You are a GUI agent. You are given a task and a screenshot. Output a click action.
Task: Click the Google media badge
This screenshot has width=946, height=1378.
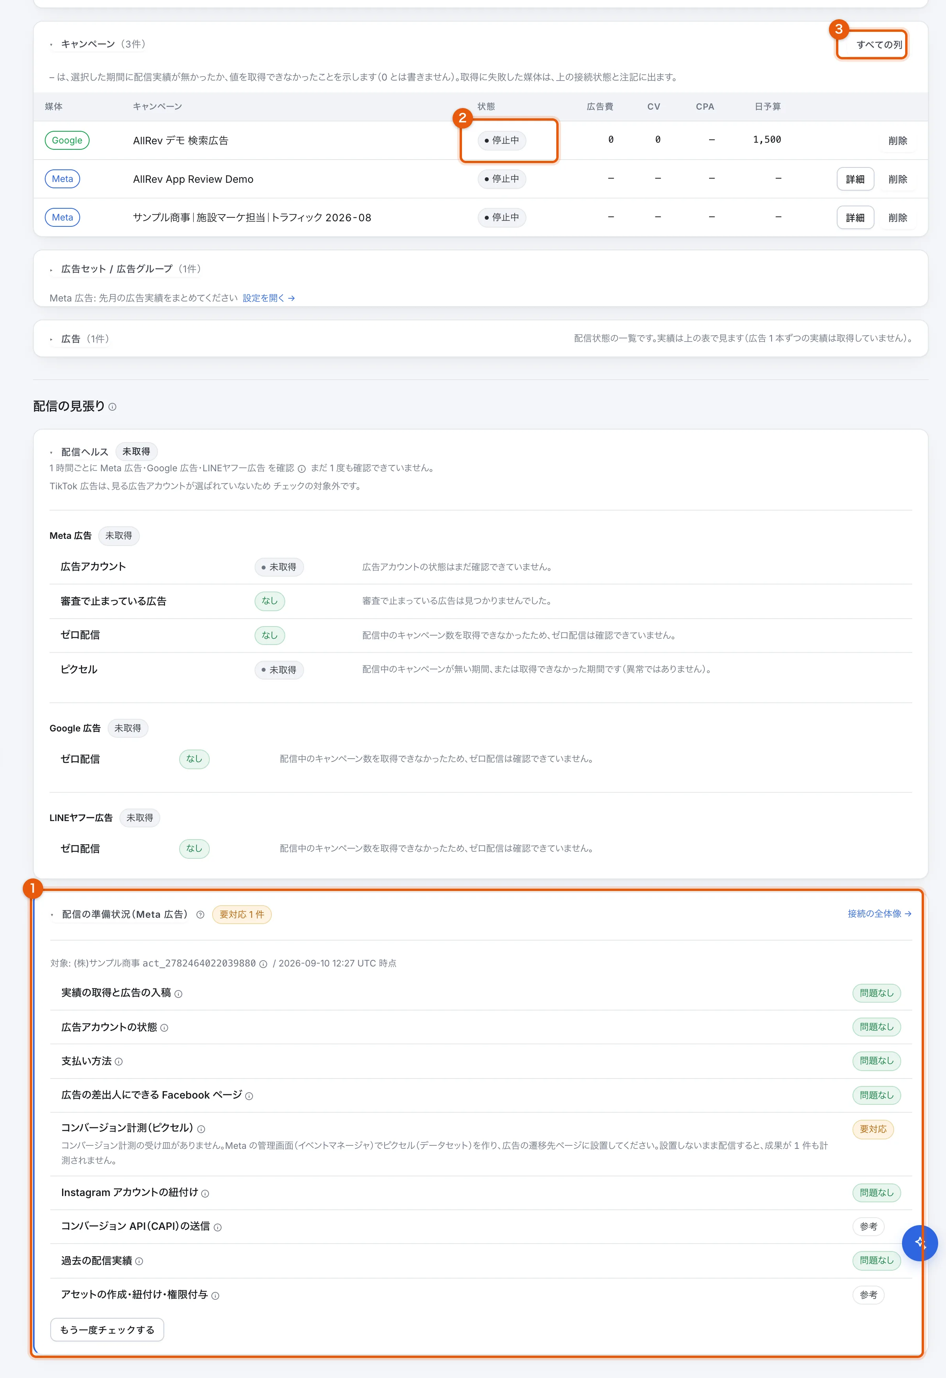coord(67,140)
